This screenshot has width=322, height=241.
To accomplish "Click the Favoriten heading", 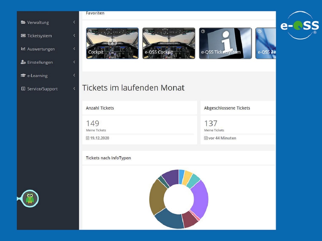I will click(x=95, y=13).
